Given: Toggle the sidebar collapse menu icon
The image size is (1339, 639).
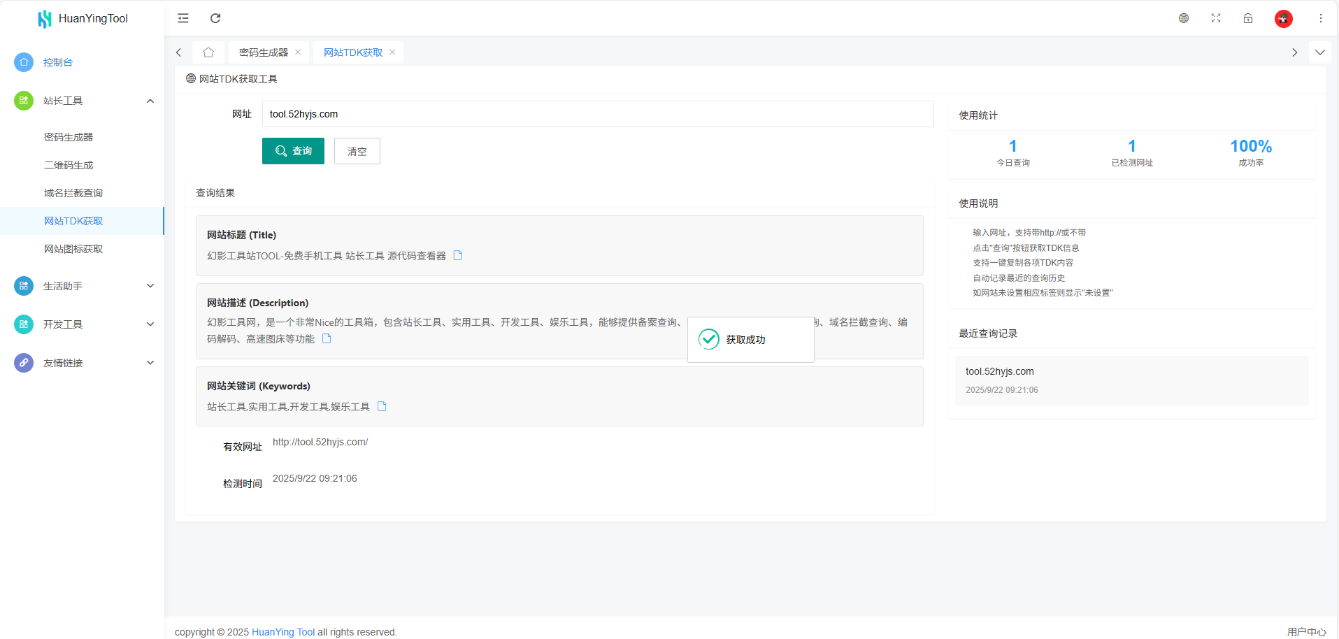Looking at the screenshot, I should [x=183, y=18].
